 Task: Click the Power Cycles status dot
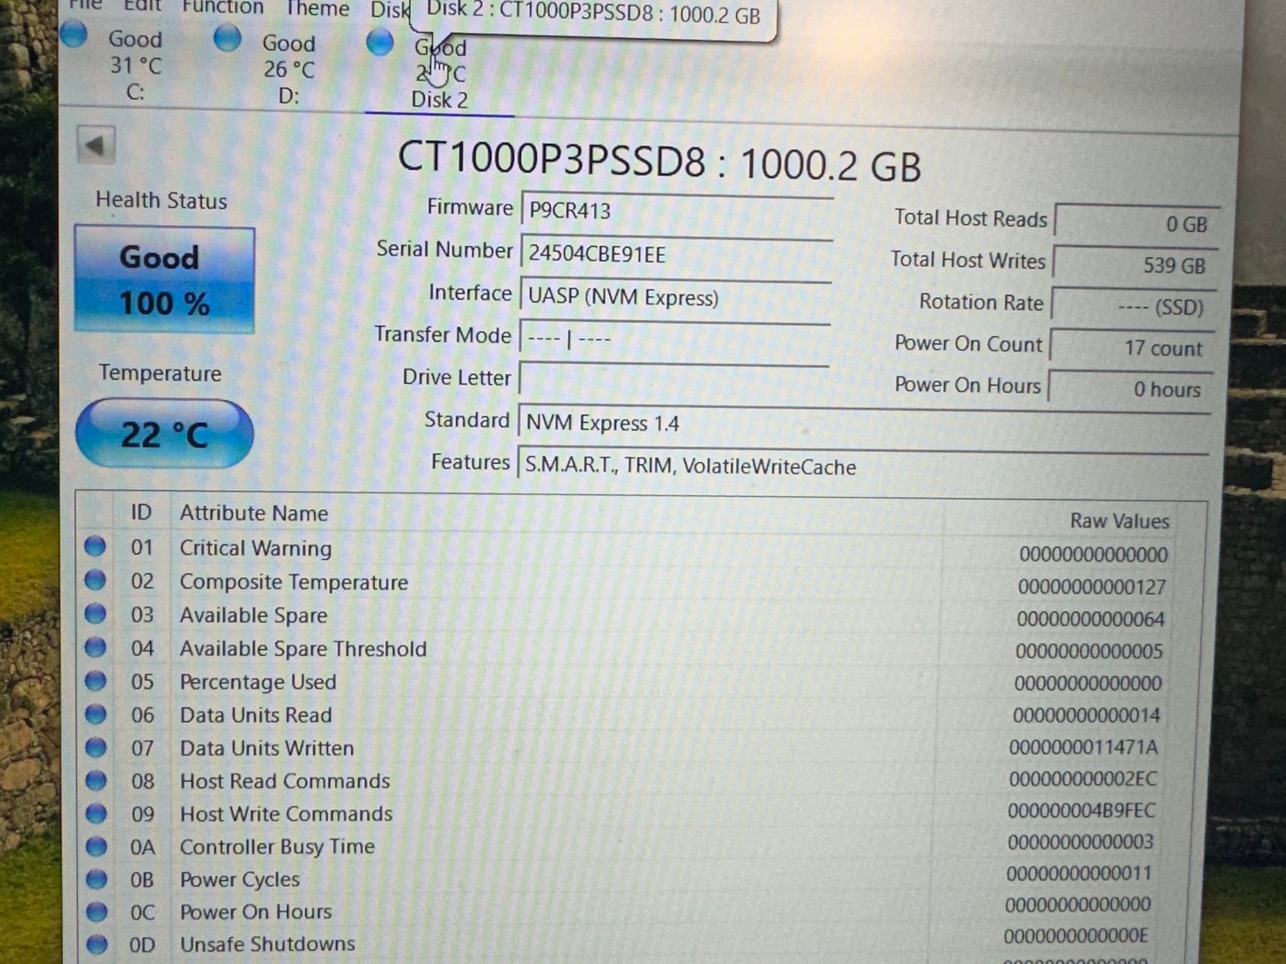(96, 879)
